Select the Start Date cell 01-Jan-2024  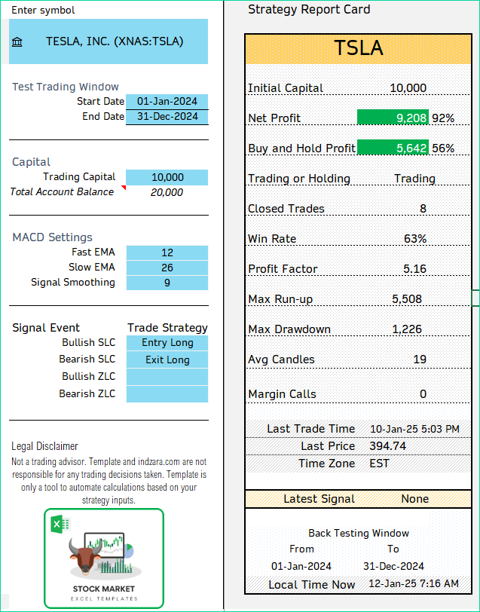(x=167, y=102)
